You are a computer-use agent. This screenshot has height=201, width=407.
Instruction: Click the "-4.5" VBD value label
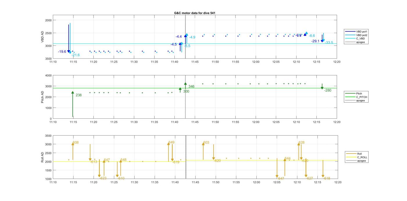point(174,44)
